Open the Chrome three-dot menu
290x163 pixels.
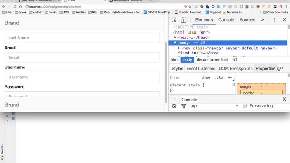click(286, 7)
